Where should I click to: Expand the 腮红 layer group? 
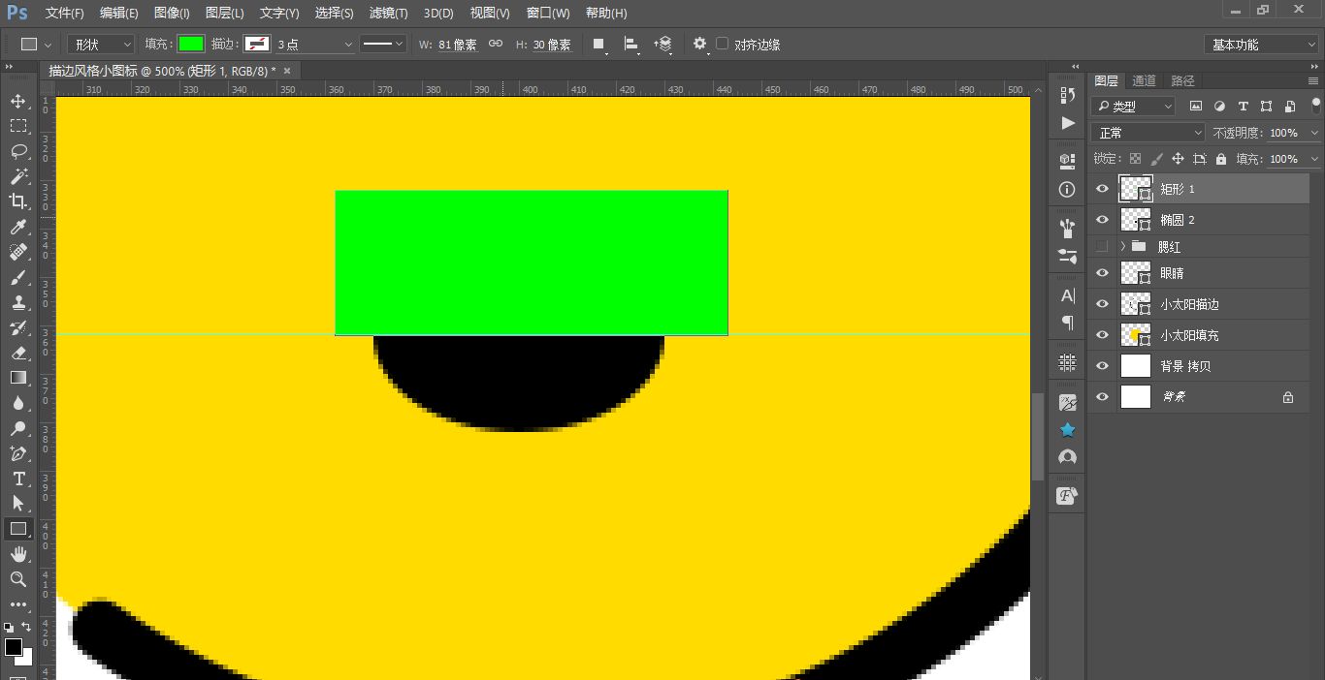click(x=1123, y=247)
